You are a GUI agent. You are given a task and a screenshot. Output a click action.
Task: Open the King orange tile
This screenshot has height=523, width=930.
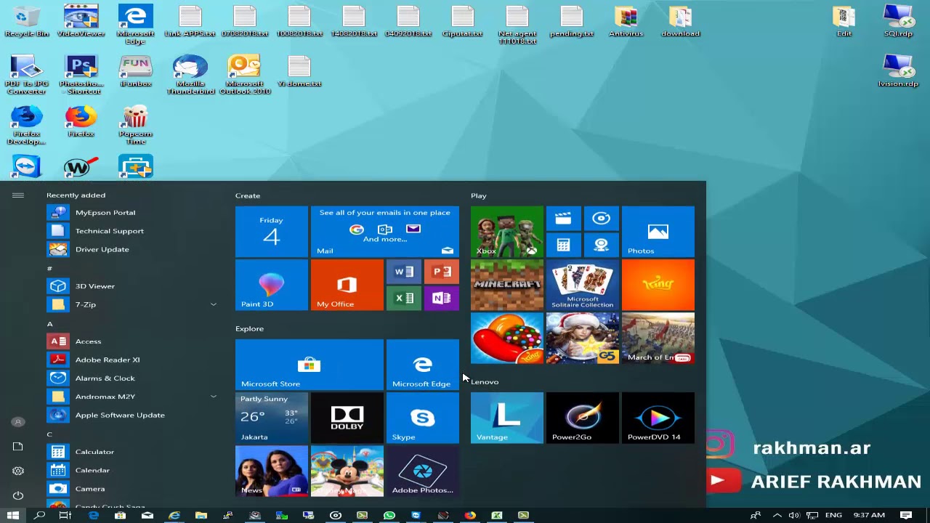point(658,285)
